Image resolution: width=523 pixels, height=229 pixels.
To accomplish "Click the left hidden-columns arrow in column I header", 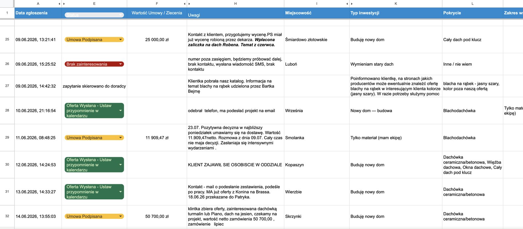I will pyautogui.click(x=347, y=4).
